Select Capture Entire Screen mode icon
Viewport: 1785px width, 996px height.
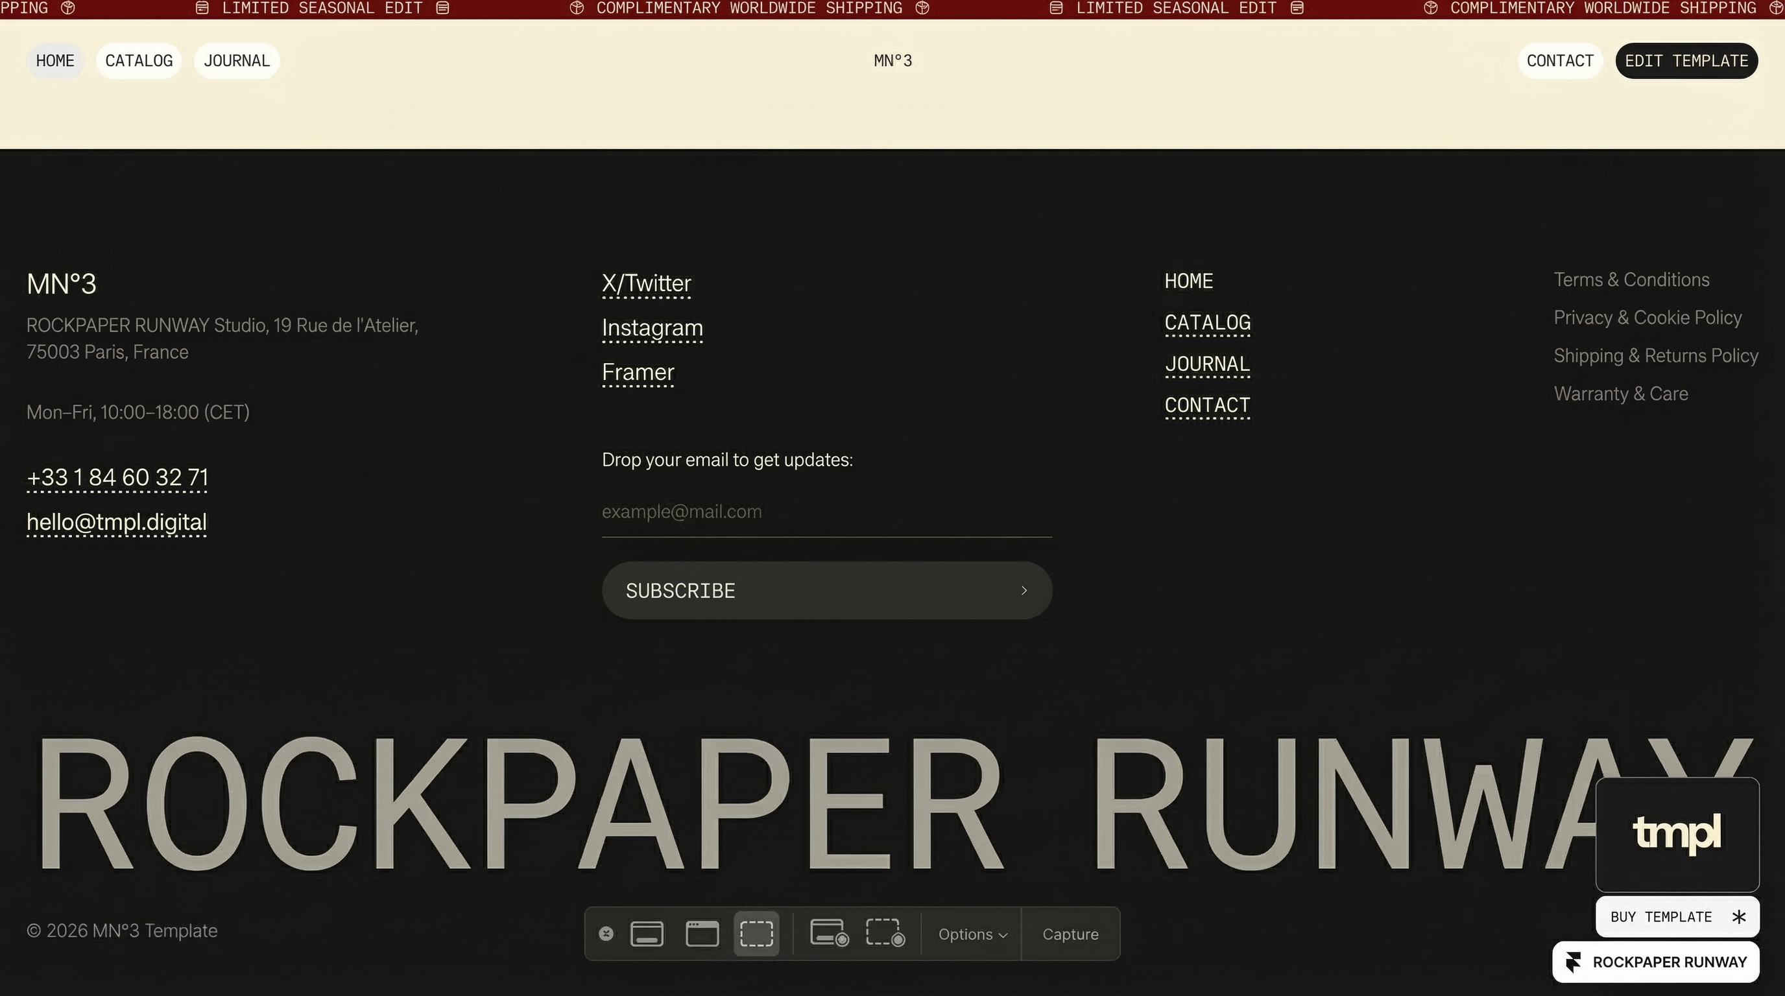[647, 933]
